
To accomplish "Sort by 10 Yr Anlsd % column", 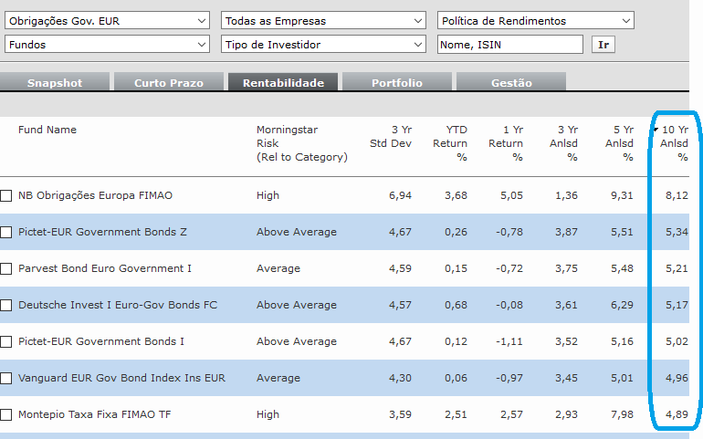I will point(675,143).
